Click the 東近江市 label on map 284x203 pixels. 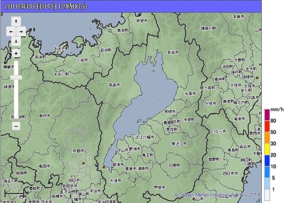click(179, 144)
